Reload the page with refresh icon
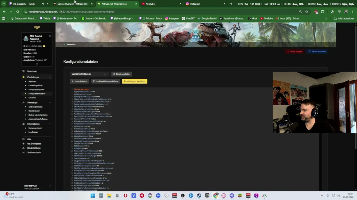The width and height of the screenshot is (357, 200). click(x=18, y=12)
